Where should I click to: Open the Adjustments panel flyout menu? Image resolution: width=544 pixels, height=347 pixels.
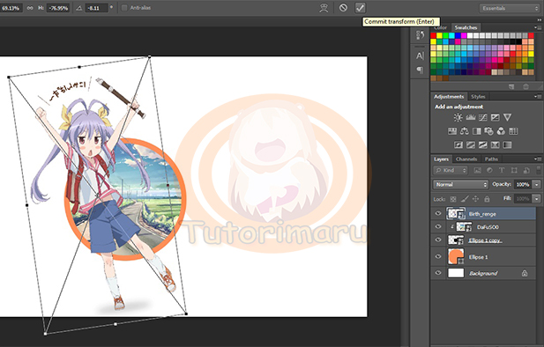click(x=537, y=96)
